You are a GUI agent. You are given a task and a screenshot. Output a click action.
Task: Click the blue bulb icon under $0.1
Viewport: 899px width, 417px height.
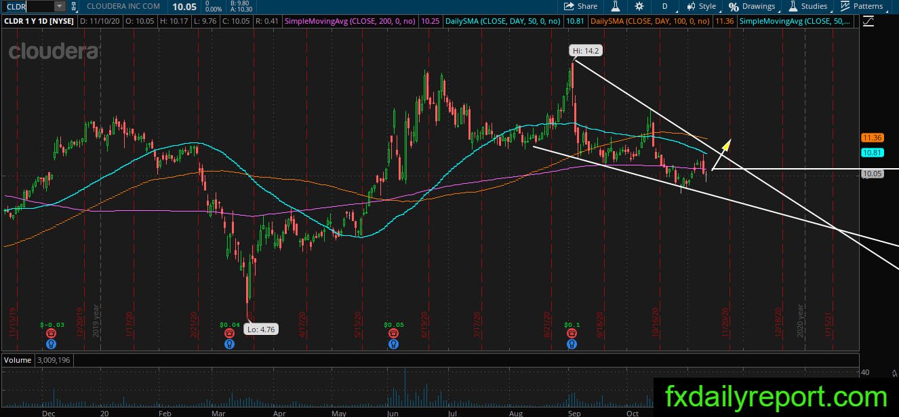tap(572, 344)
